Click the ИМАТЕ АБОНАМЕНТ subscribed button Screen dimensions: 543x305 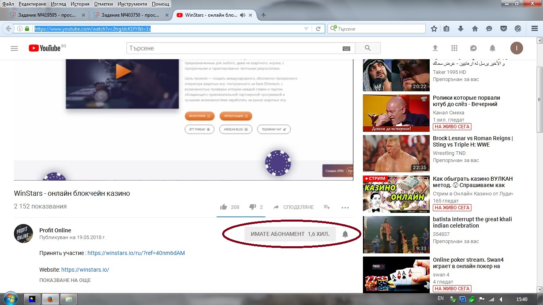click(290, 234)
